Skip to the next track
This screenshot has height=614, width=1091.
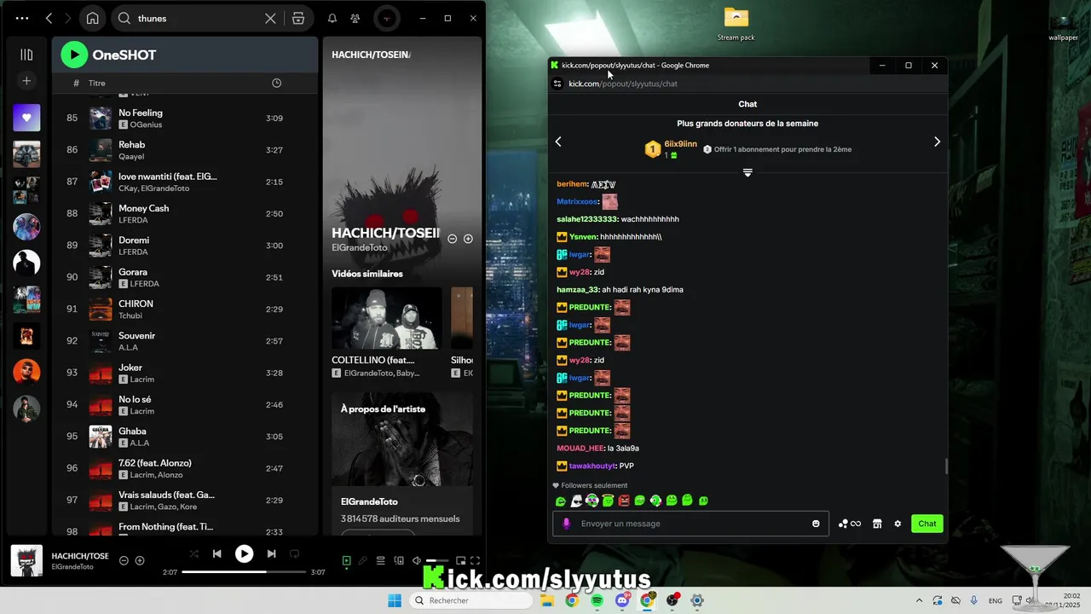tap(271, 553)
